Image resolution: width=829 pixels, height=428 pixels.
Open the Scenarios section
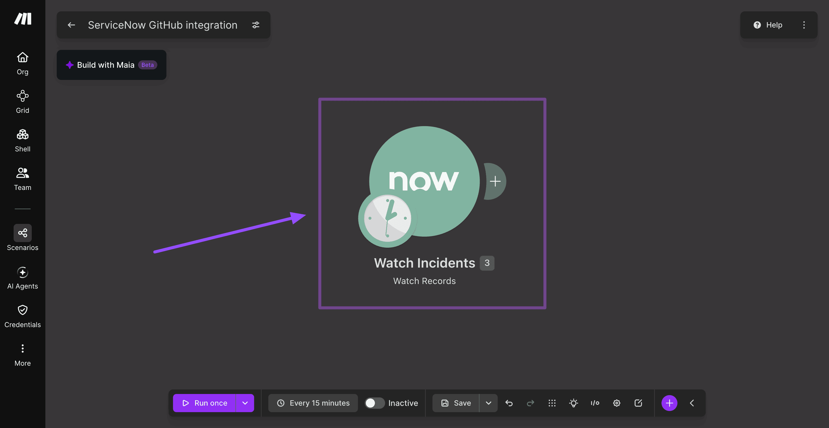[x=22, y=238]
